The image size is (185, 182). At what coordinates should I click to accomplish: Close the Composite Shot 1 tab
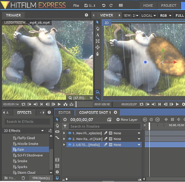pyautogui.click(x=116, y=112)
